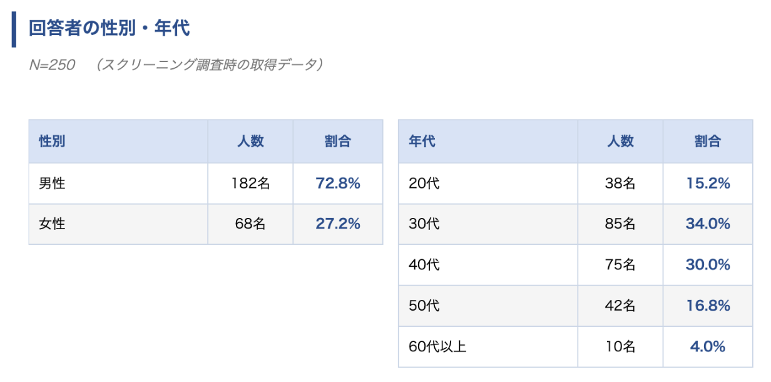The height and width of the screenshot is (382, 771).
Task: Click the heading 回答者の性別・年代
Action: click(110, 29)
